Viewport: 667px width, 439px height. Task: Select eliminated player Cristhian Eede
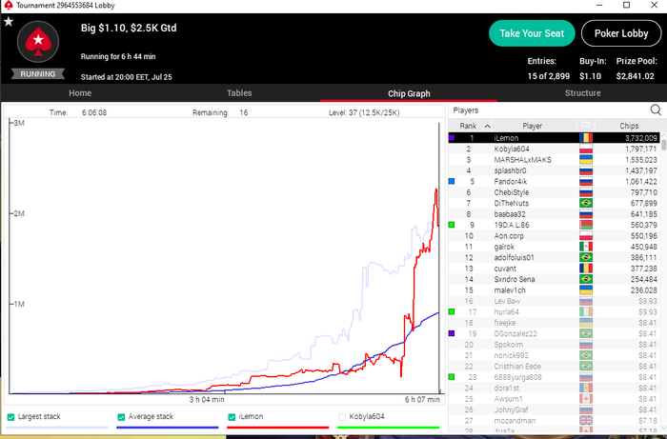point(555,367)
